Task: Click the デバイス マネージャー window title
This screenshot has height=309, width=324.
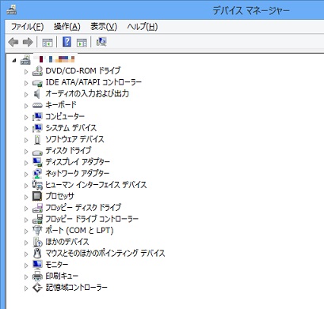Action: [251, 10]
